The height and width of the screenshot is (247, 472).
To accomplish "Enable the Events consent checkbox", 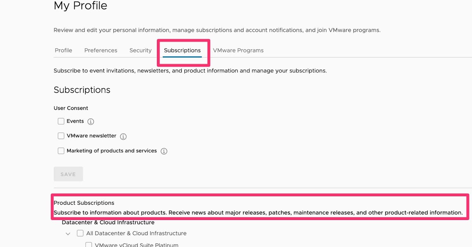I will 61,121.
